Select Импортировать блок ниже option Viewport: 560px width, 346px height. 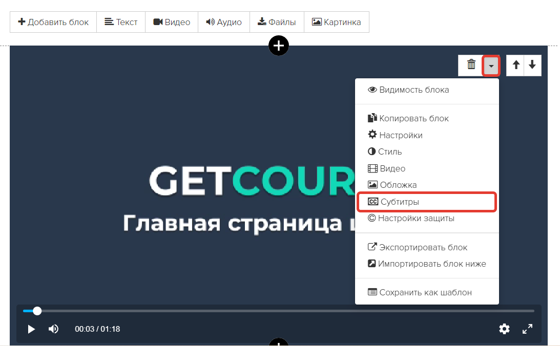coord(427,264)
